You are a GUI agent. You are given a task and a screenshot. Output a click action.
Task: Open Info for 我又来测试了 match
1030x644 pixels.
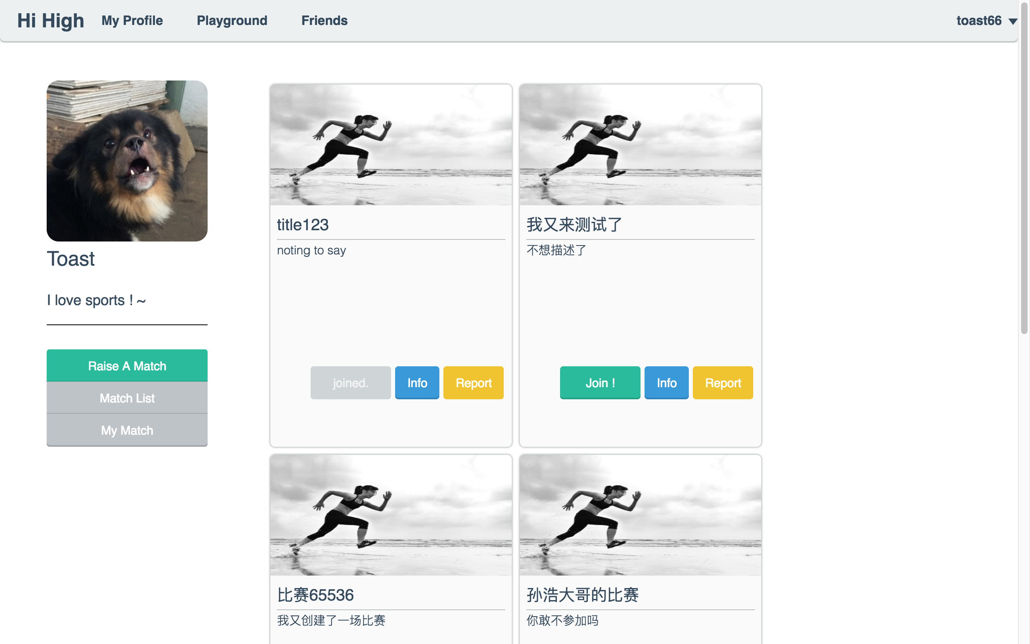click(666, 382)
